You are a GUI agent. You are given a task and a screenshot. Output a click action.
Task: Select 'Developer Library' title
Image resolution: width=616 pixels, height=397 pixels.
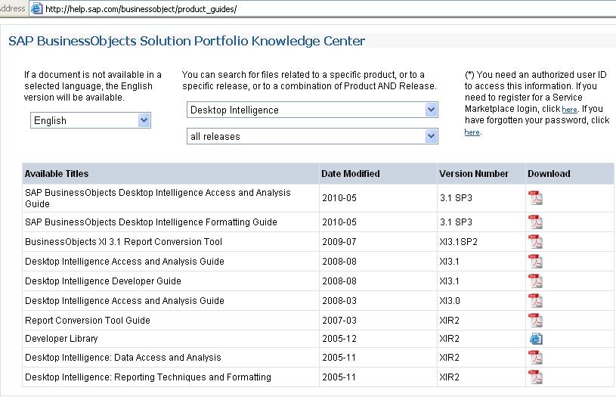(61, 339)
